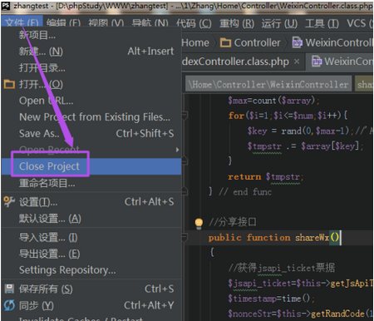
Task: Click the Controller folder breadcrumb
Action: (x=250, y=42)
